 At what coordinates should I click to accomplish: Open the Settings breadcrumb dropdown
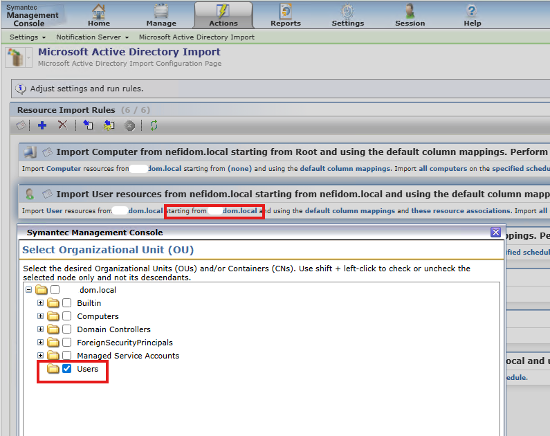point(28,37)
